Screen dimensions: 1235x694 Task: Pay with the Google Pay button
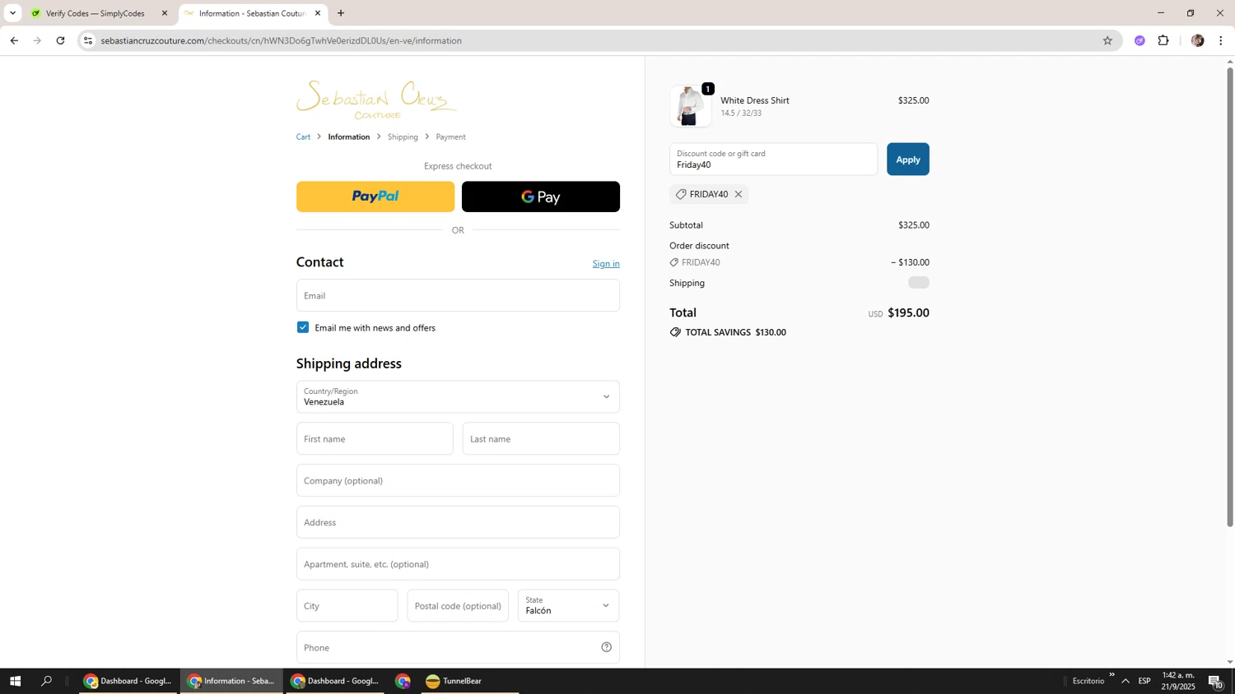click(541, 197)
